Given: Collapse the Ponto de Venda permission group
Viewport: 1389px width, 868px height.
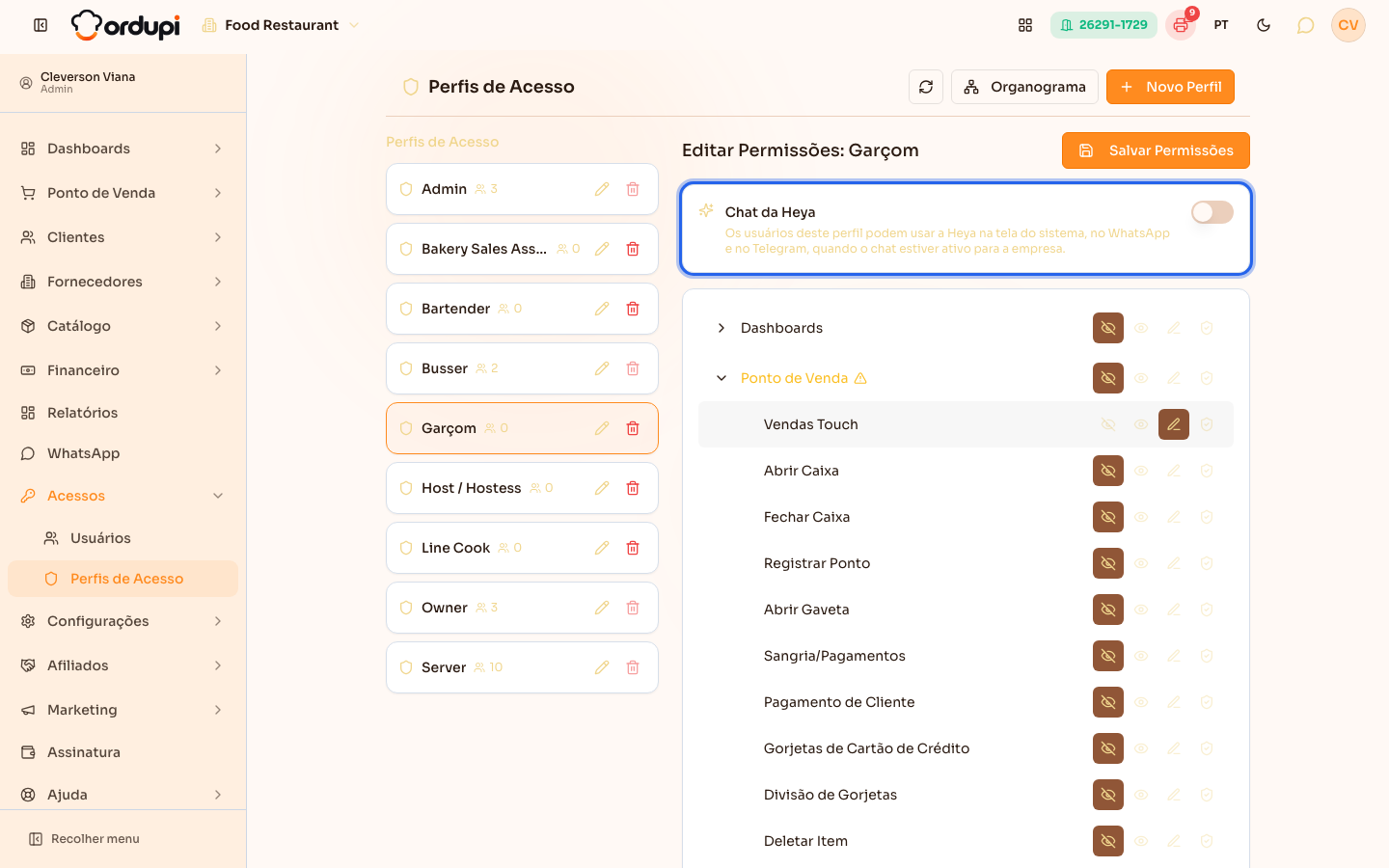Looking at the screenshot, I should (722, 378).
